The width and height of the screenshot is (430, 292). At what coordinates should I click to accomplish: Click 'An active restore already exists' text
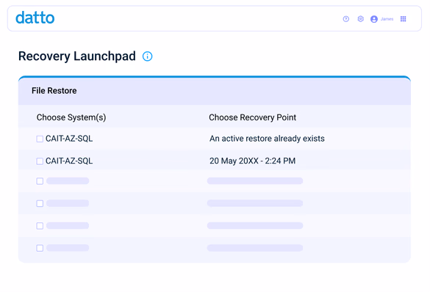point(267,139)
